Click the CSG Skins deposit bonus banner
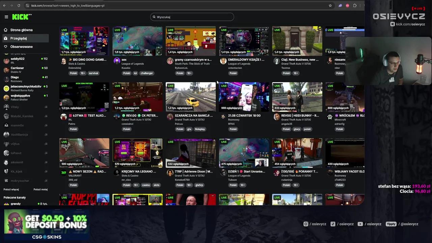Image resolution: width=432 pixels, height=243 pixels. click(46, 224)
